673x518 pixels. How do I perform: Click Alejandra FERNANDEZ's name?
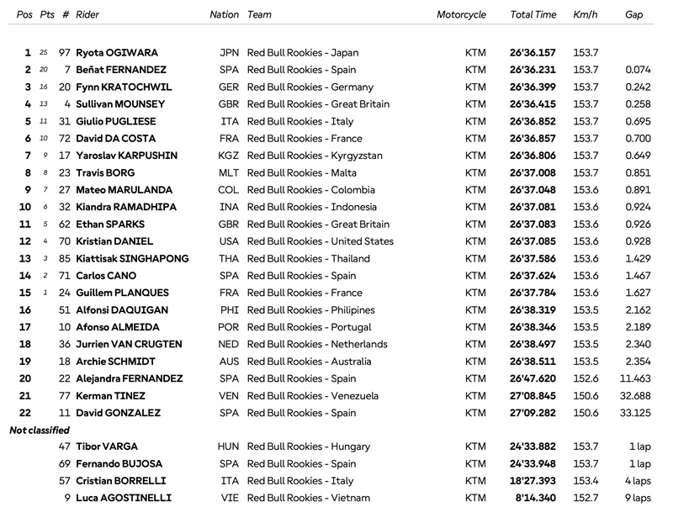click(130, 378)
